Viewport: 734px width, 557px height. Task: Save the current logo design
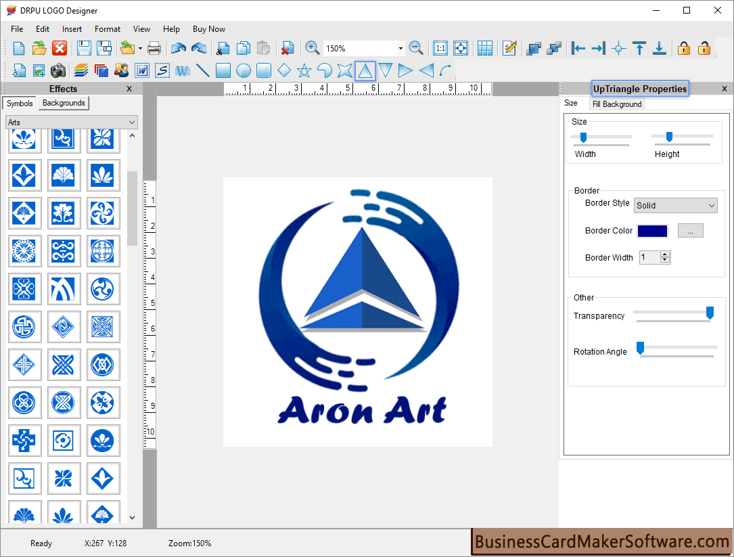[85, 48]
